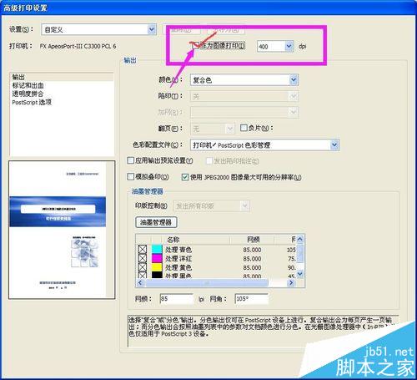Toggle print box for 处理 洋红 ink
This screenshot has height=380, width=417.
tap(143, 258)
